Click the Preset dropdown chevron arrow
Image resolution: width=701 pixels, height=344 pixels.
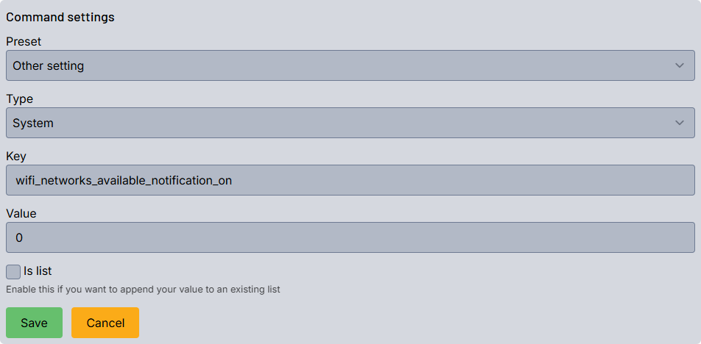point(679,65)
